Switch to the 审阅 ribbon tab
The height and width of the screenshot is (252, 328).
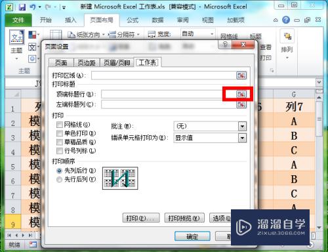pos(182,20)
